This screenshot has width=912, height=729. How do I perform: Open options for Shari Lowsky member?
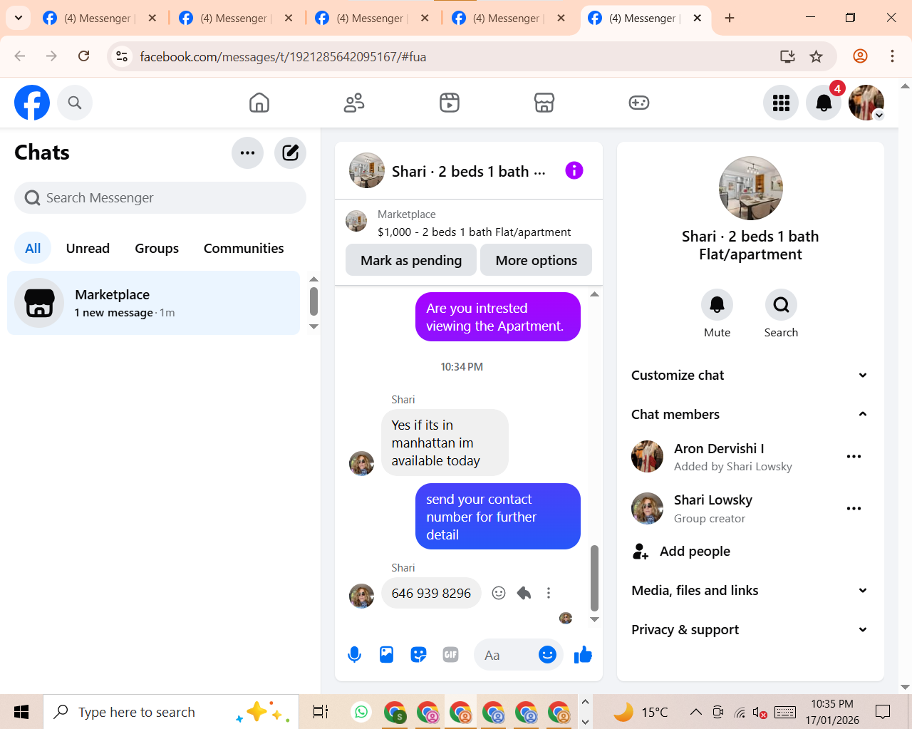pos(854,509)
